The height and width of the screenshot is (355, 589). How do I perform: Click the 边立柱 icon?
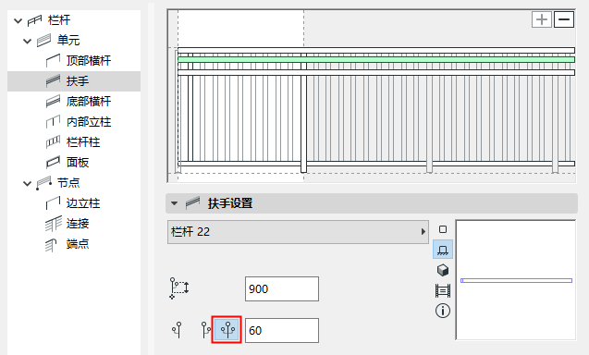(x=53, y=203)
